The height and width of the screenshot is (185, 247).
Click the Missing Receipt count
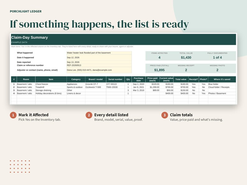coord(186,70)
